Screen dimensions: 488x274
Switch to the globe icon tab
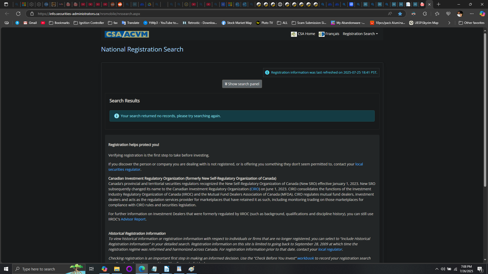(280, 4)
